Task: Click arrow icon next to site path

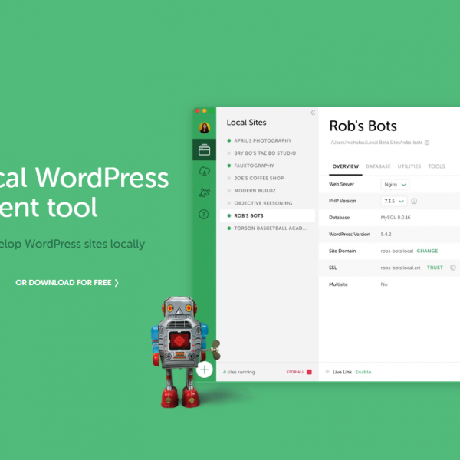Action: [427, 143]
